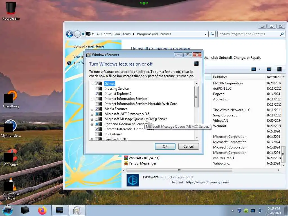
Task: Click the Forward arrow in Programs and Features
Action: (x=77, y=34)
